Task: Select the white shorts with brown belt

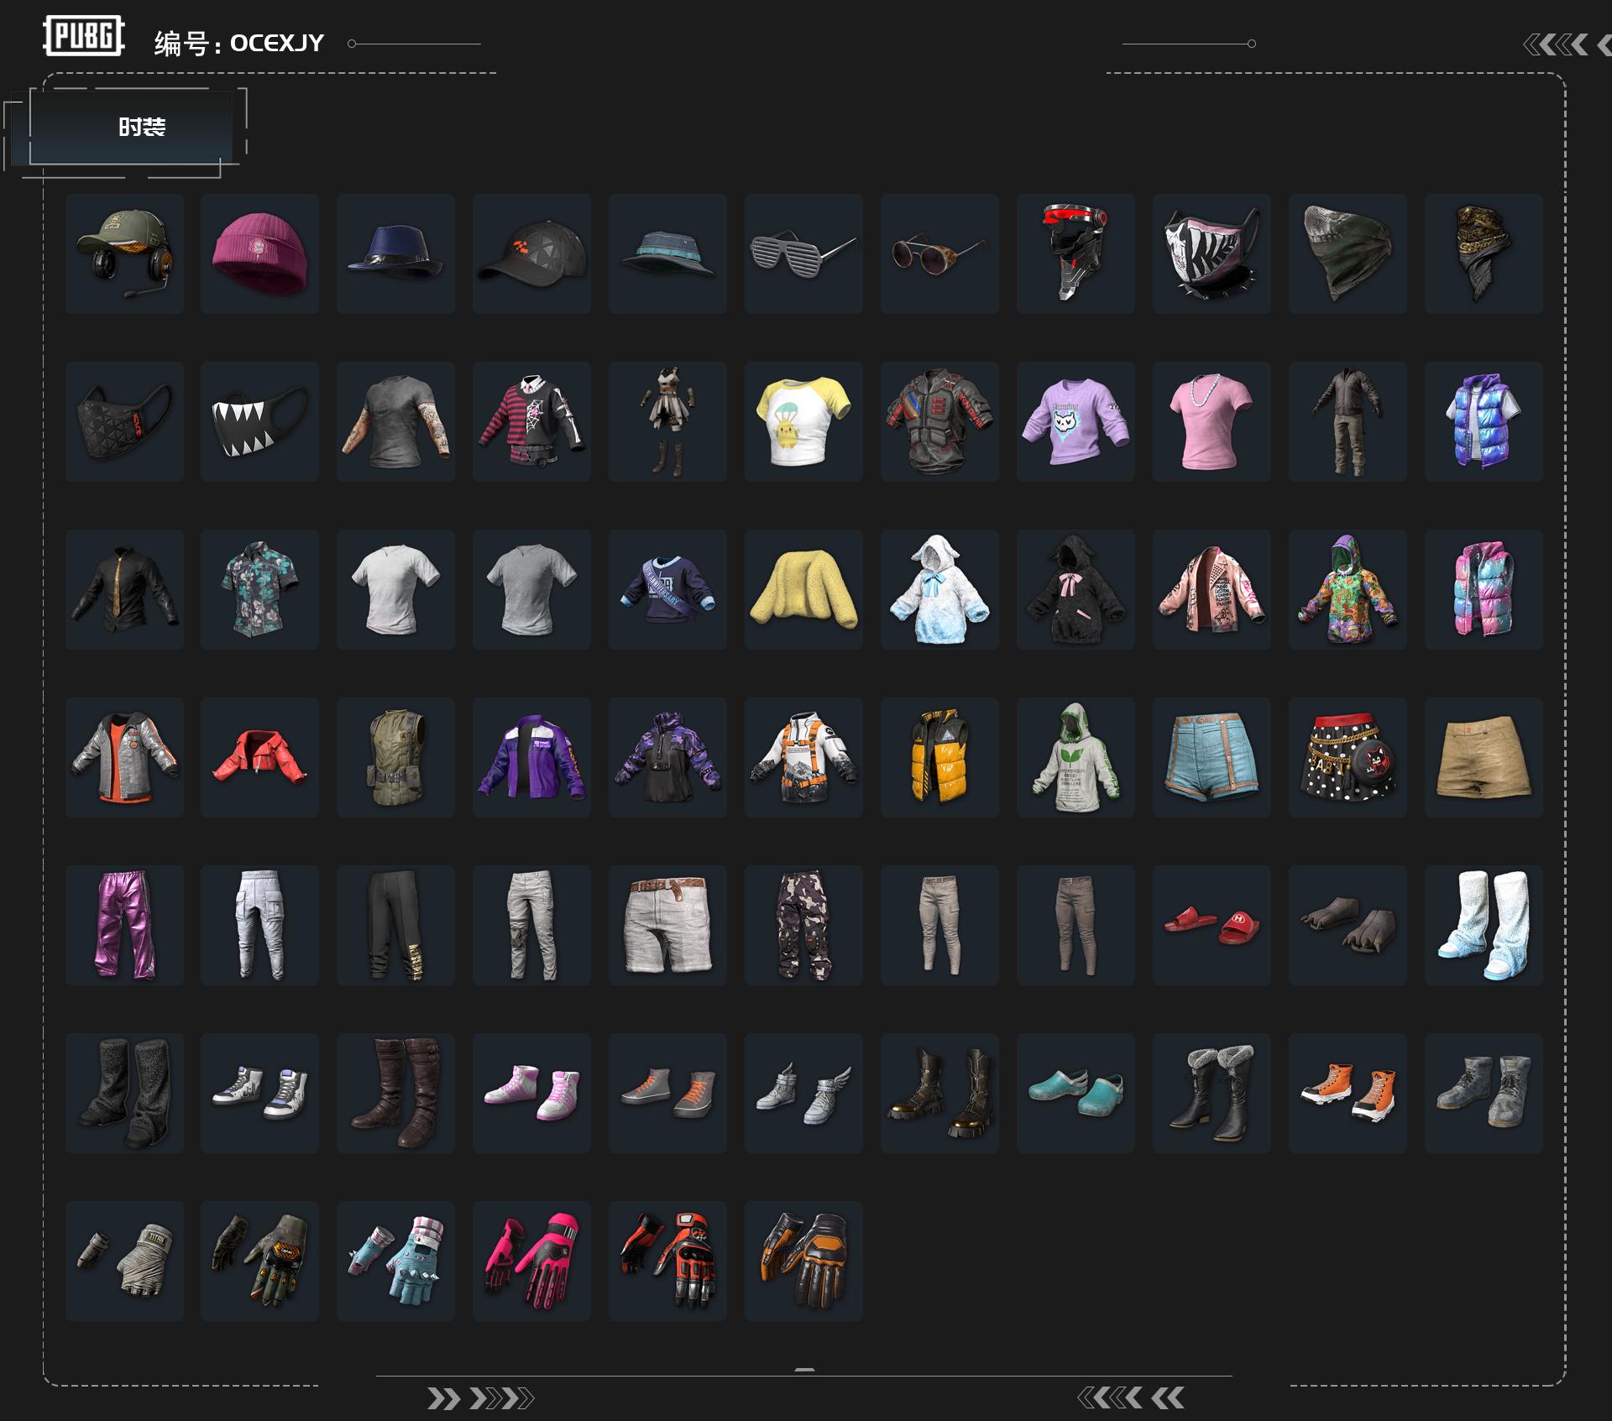Action: pos(668,926)
